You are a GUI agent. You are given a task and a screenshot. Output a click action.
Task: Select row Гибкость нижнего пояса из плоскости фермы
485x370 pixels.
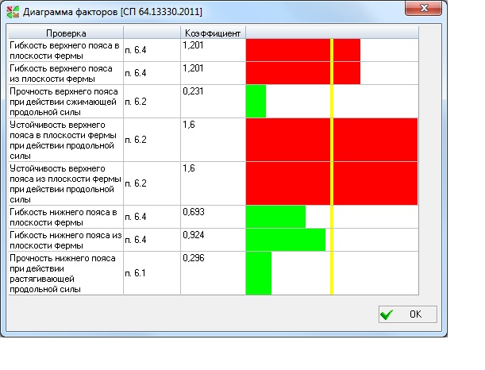pos(65,240)
